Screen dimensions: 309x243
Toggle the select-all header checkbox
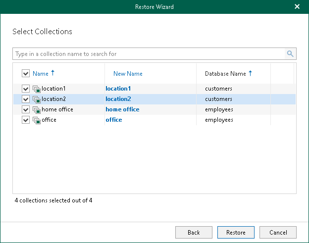click(x=26, y=74)
